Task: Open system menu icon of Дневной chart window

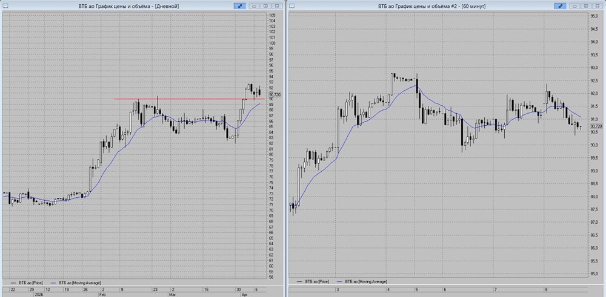Action: click(x=5, y=6)
